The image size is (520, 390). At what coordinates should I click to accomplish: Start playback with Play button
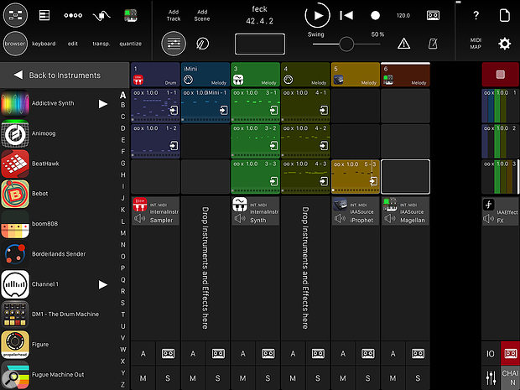(317, 15)
